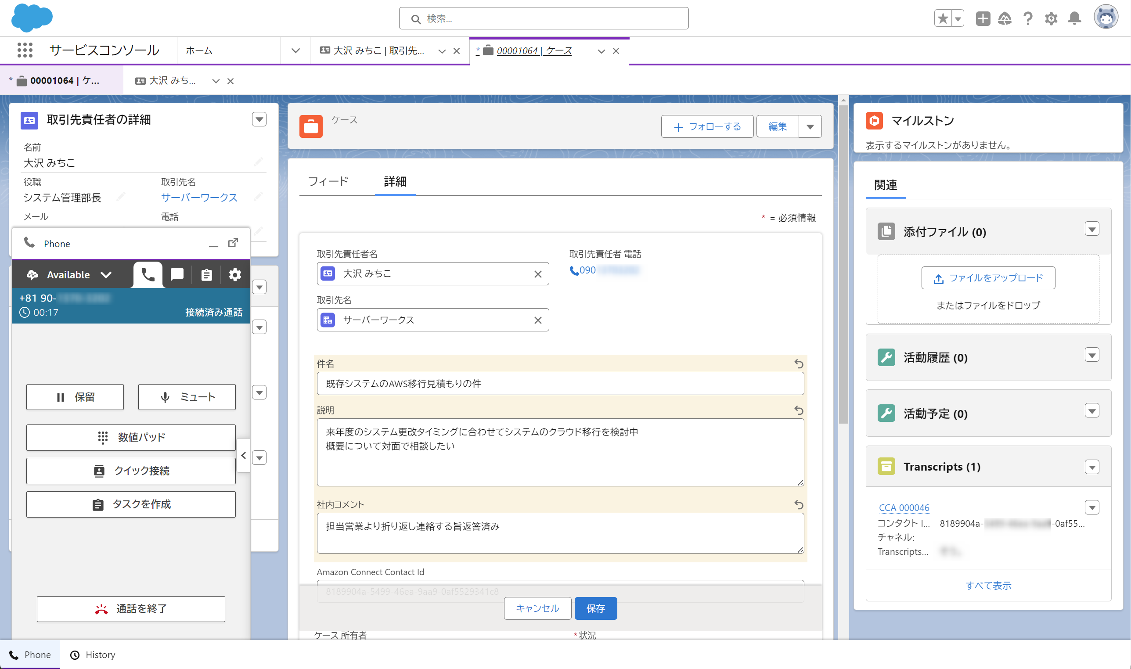Viewport: 1131px width, 669px height.
Task: Open softphone settings gear icon
Action: click(x=235, y=274)
